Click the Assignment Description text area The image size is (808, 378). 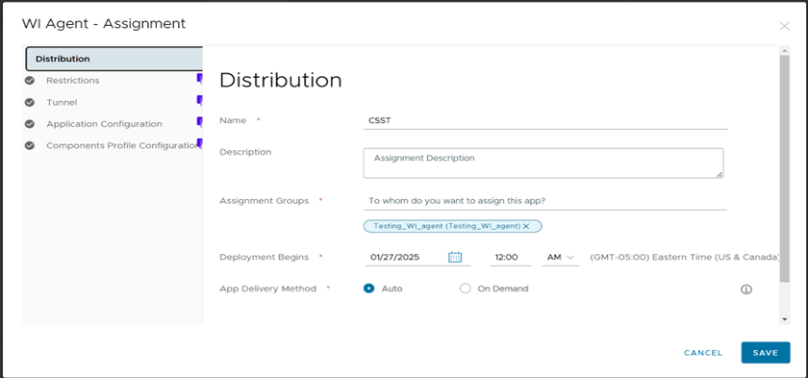pyautogui.click(x=543, y=164)
